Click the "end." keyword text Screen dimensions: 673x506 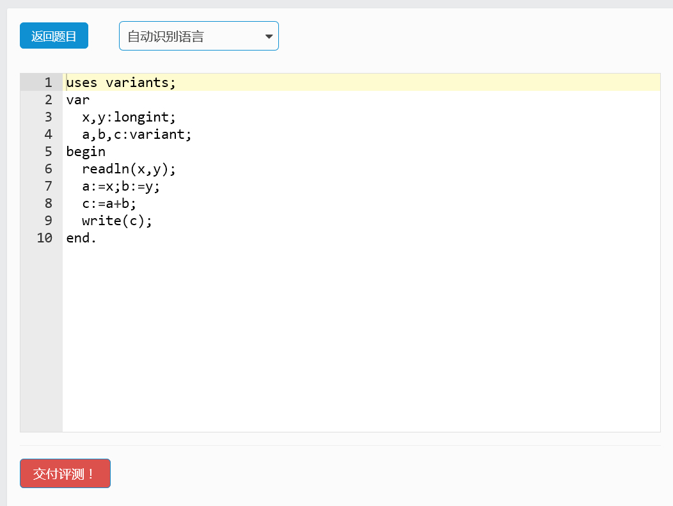click(81, 238)
